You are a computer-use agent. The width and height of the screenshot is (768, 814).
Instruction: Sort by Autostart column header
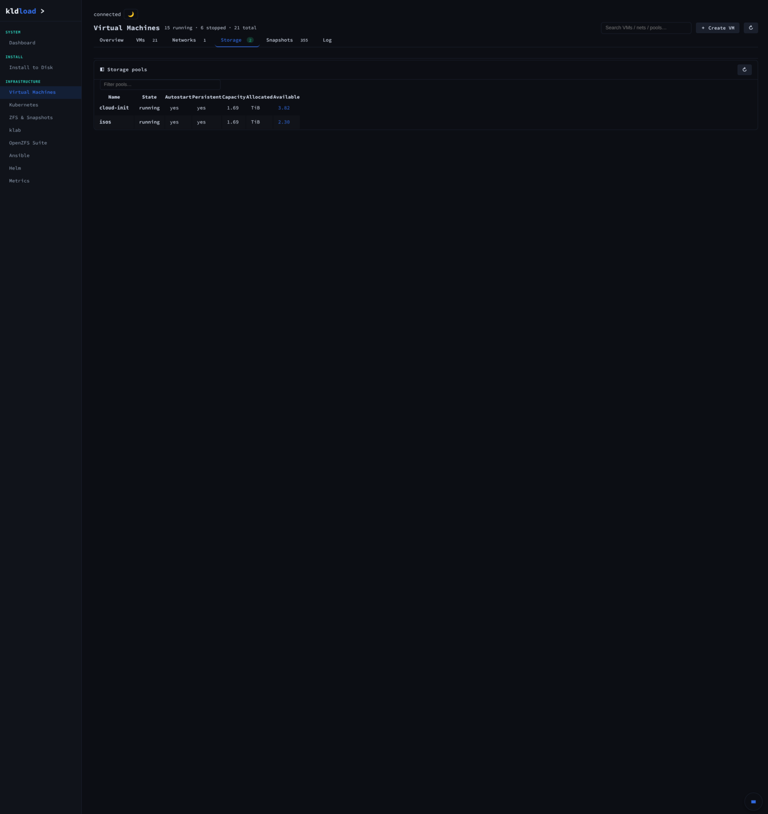point(178,97)
